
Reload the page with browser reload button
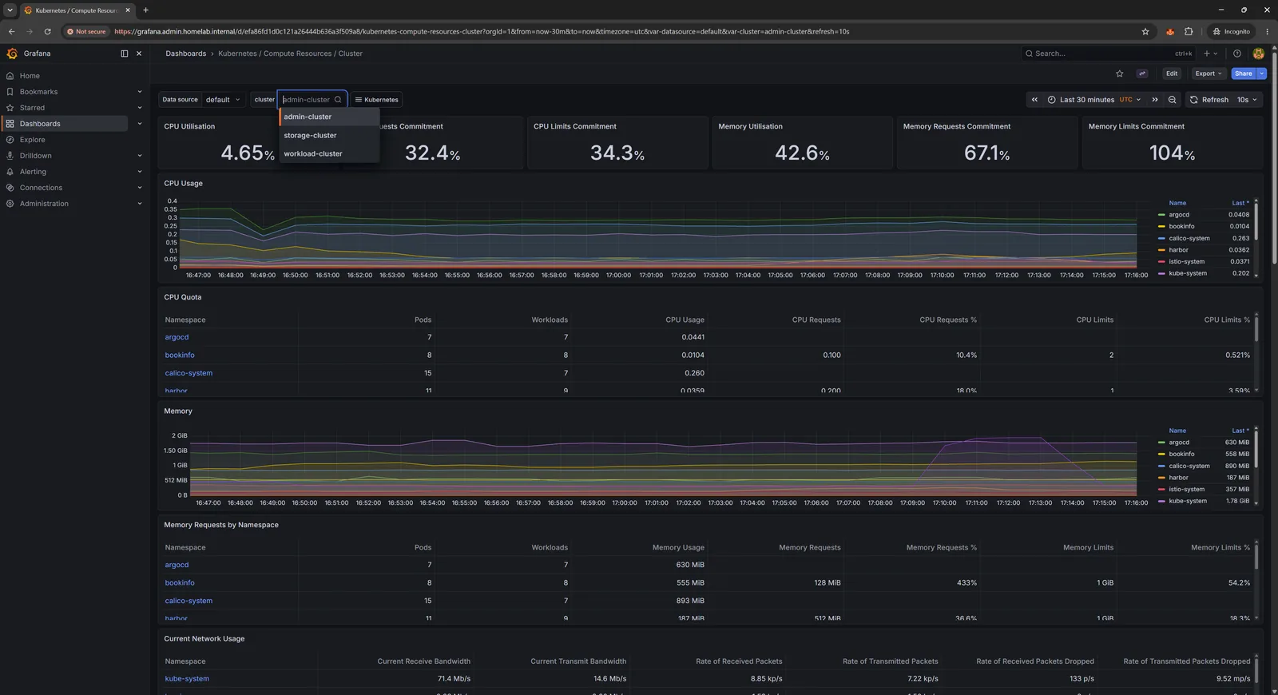[x=47, y=32]
